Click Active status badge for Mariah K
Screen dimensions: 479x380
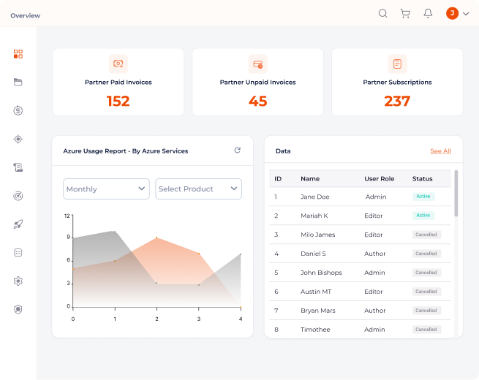tap(423, 215)
